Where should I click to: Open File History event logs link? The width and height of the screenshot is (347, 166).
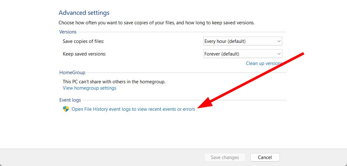[x=133, y=109]
